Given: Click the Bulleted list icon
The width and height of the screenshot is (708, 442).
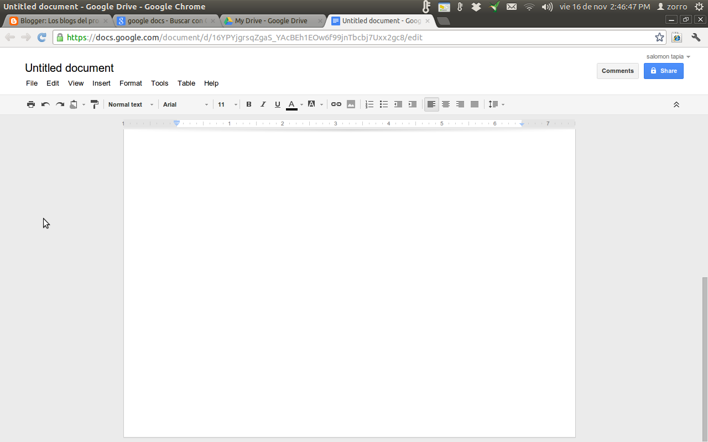Looking at the screenshot, I should pyautogui.click(x=383, y=104).
